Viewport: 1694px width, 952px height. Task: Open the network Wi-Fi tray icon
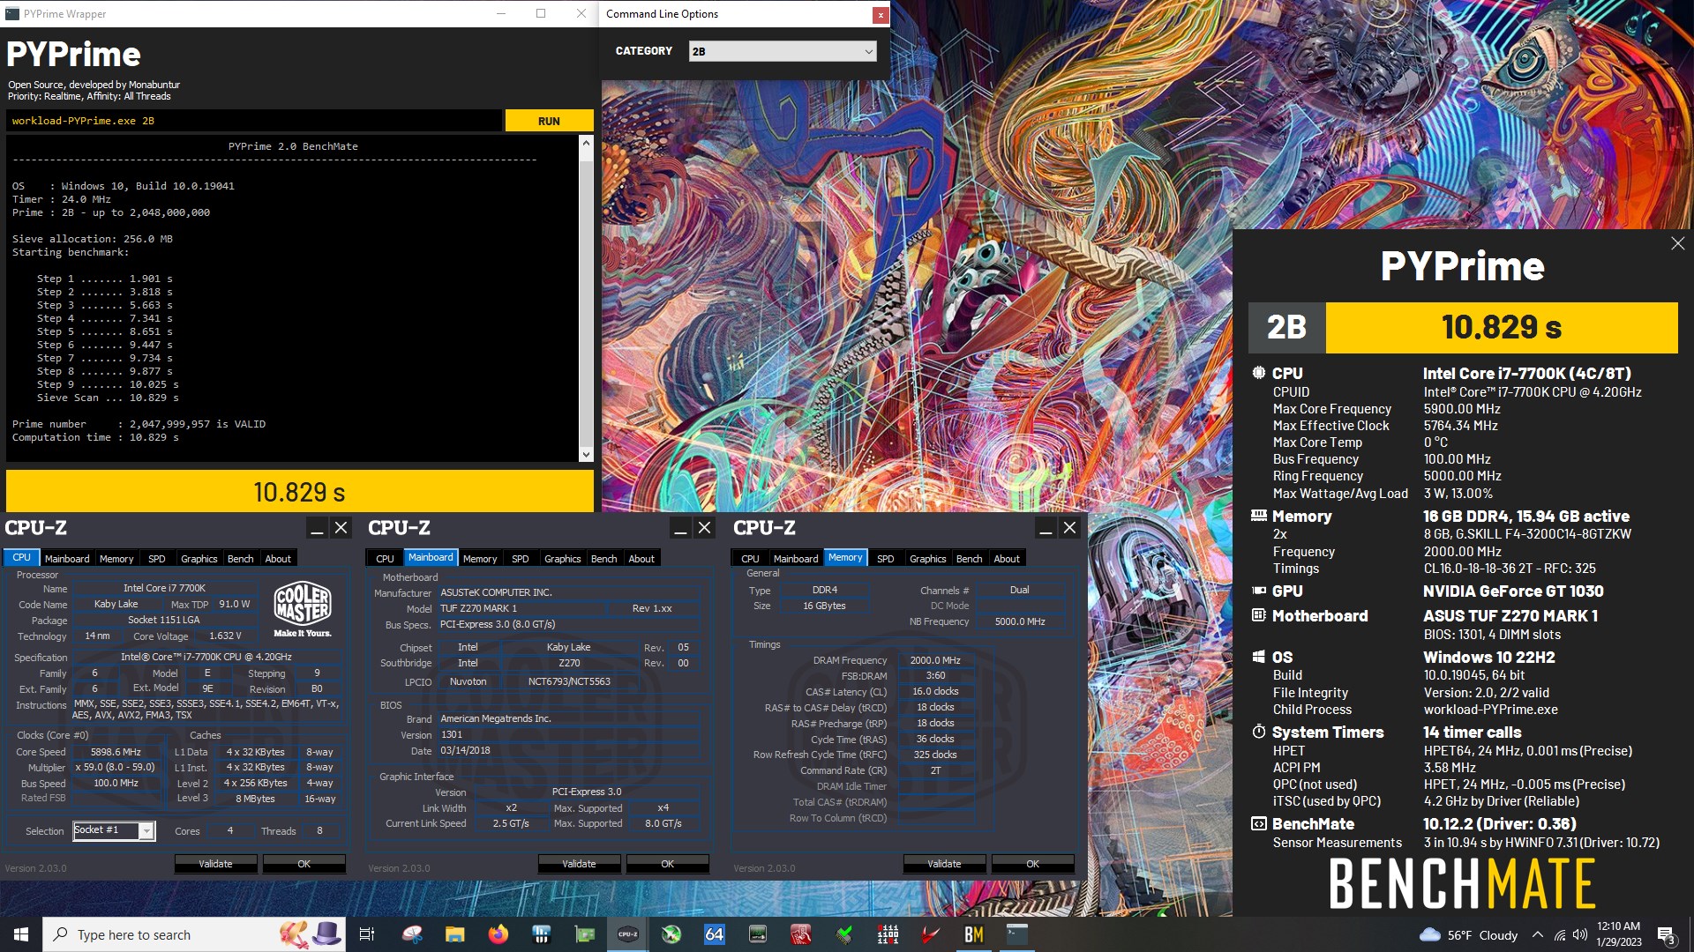[1560, 935]
